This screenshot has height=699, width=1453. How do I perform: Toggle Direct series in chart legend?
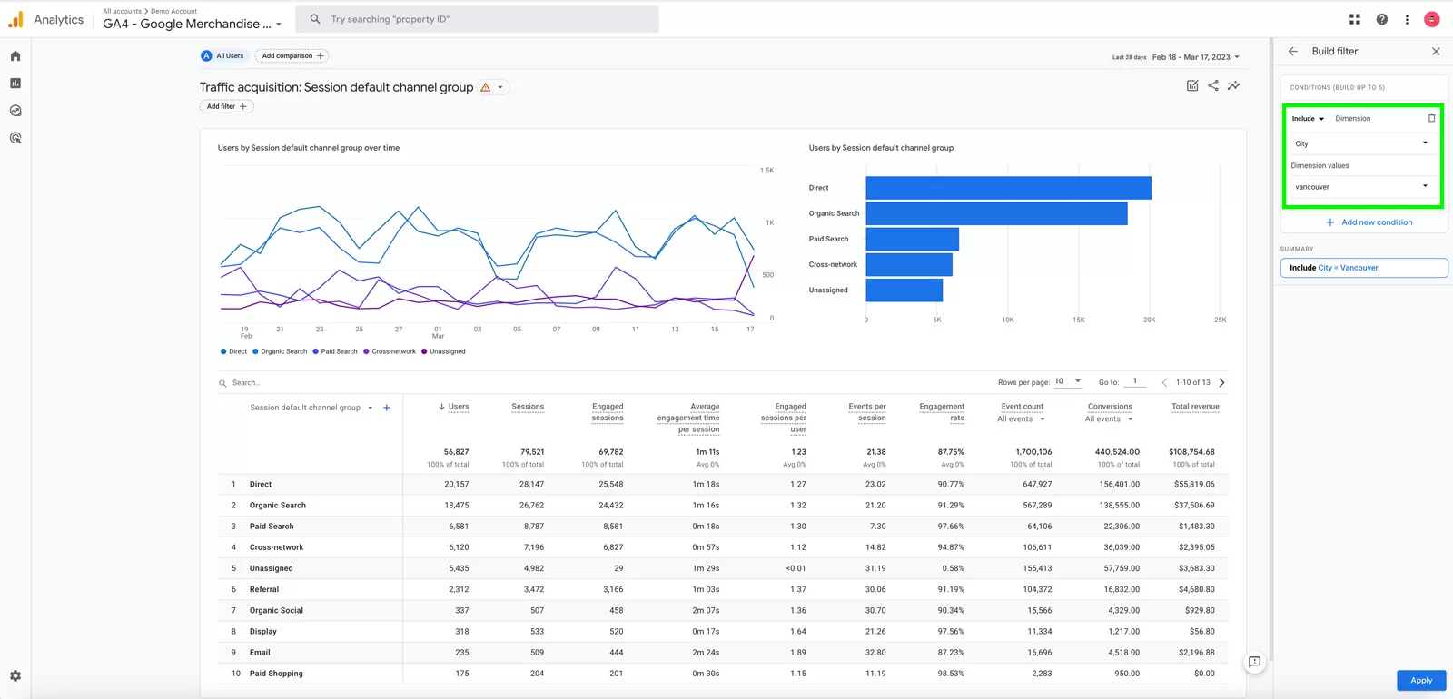point(233,351)
